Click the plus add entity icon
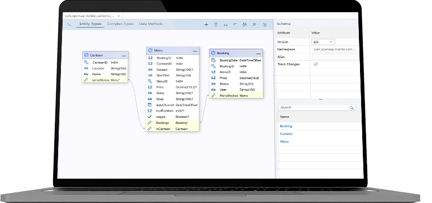Screen dimensions: 432x203 [x=206, y=24]
